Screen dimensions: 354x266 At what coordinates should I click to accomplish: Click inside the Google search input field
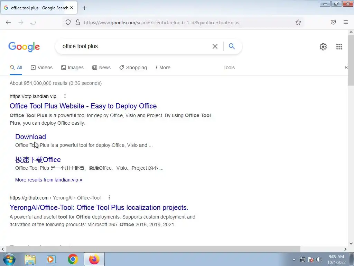136,46
